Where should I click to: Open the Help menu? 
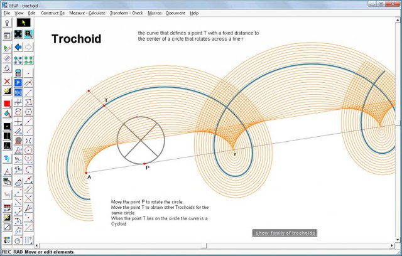tap(194, 13)
